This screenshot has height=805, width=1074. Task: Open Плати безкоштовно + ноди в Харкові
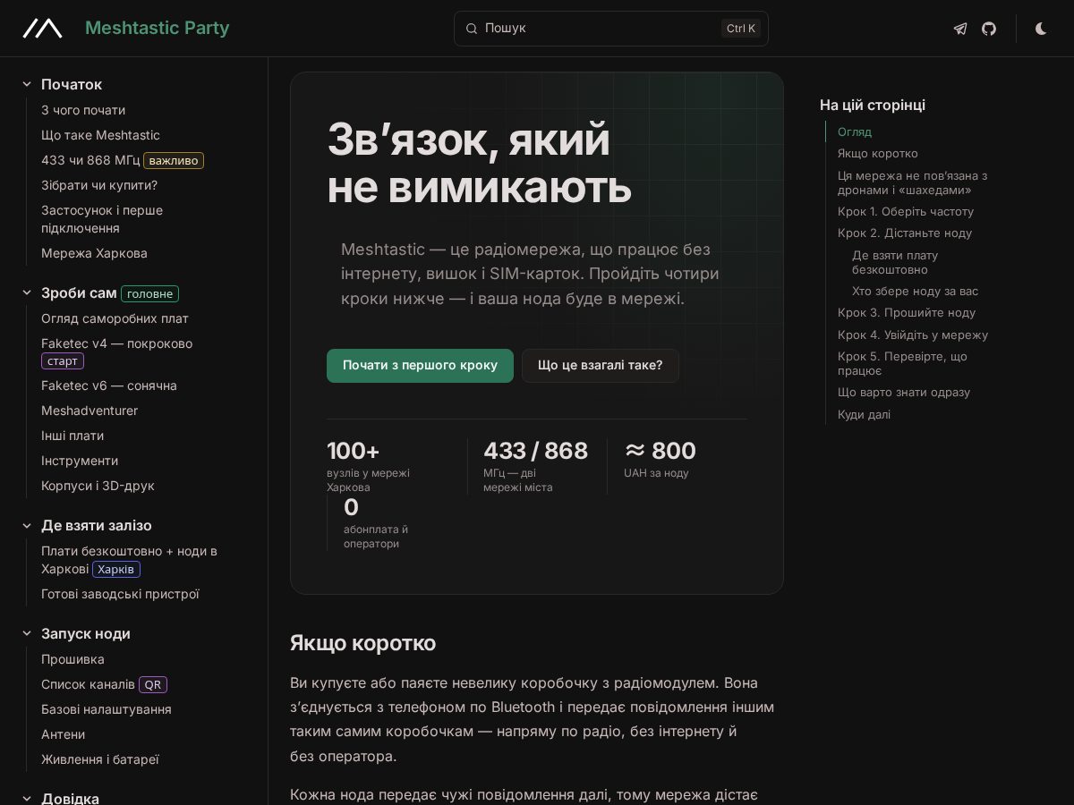coord(129,560)
